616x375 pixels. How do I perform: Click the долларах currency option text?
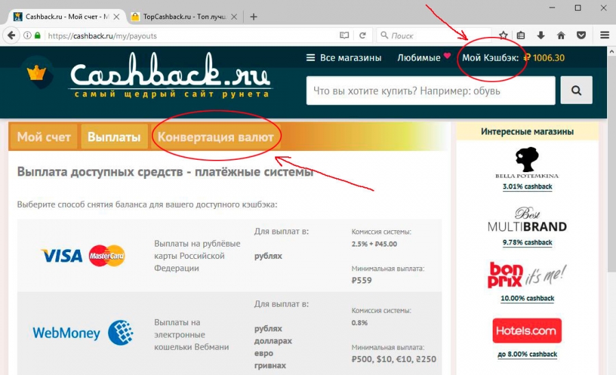273,341
